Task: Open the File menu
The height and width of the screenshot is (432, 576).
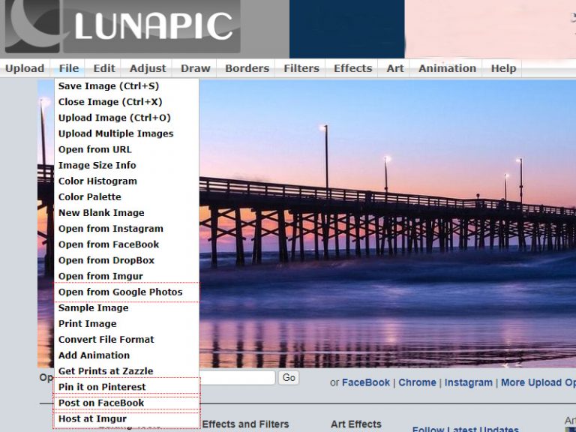Action: coord(69,68)
